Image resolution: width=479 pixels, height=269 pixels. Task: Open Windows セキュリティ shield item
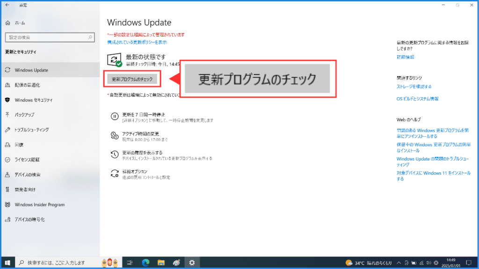pos(51,100)
